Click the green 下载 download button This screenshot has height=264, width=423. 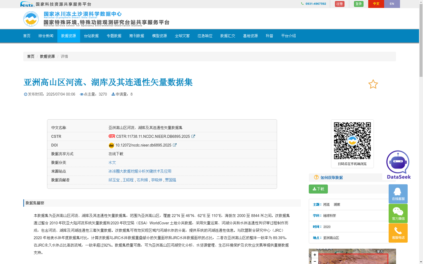tap(318, 189)
